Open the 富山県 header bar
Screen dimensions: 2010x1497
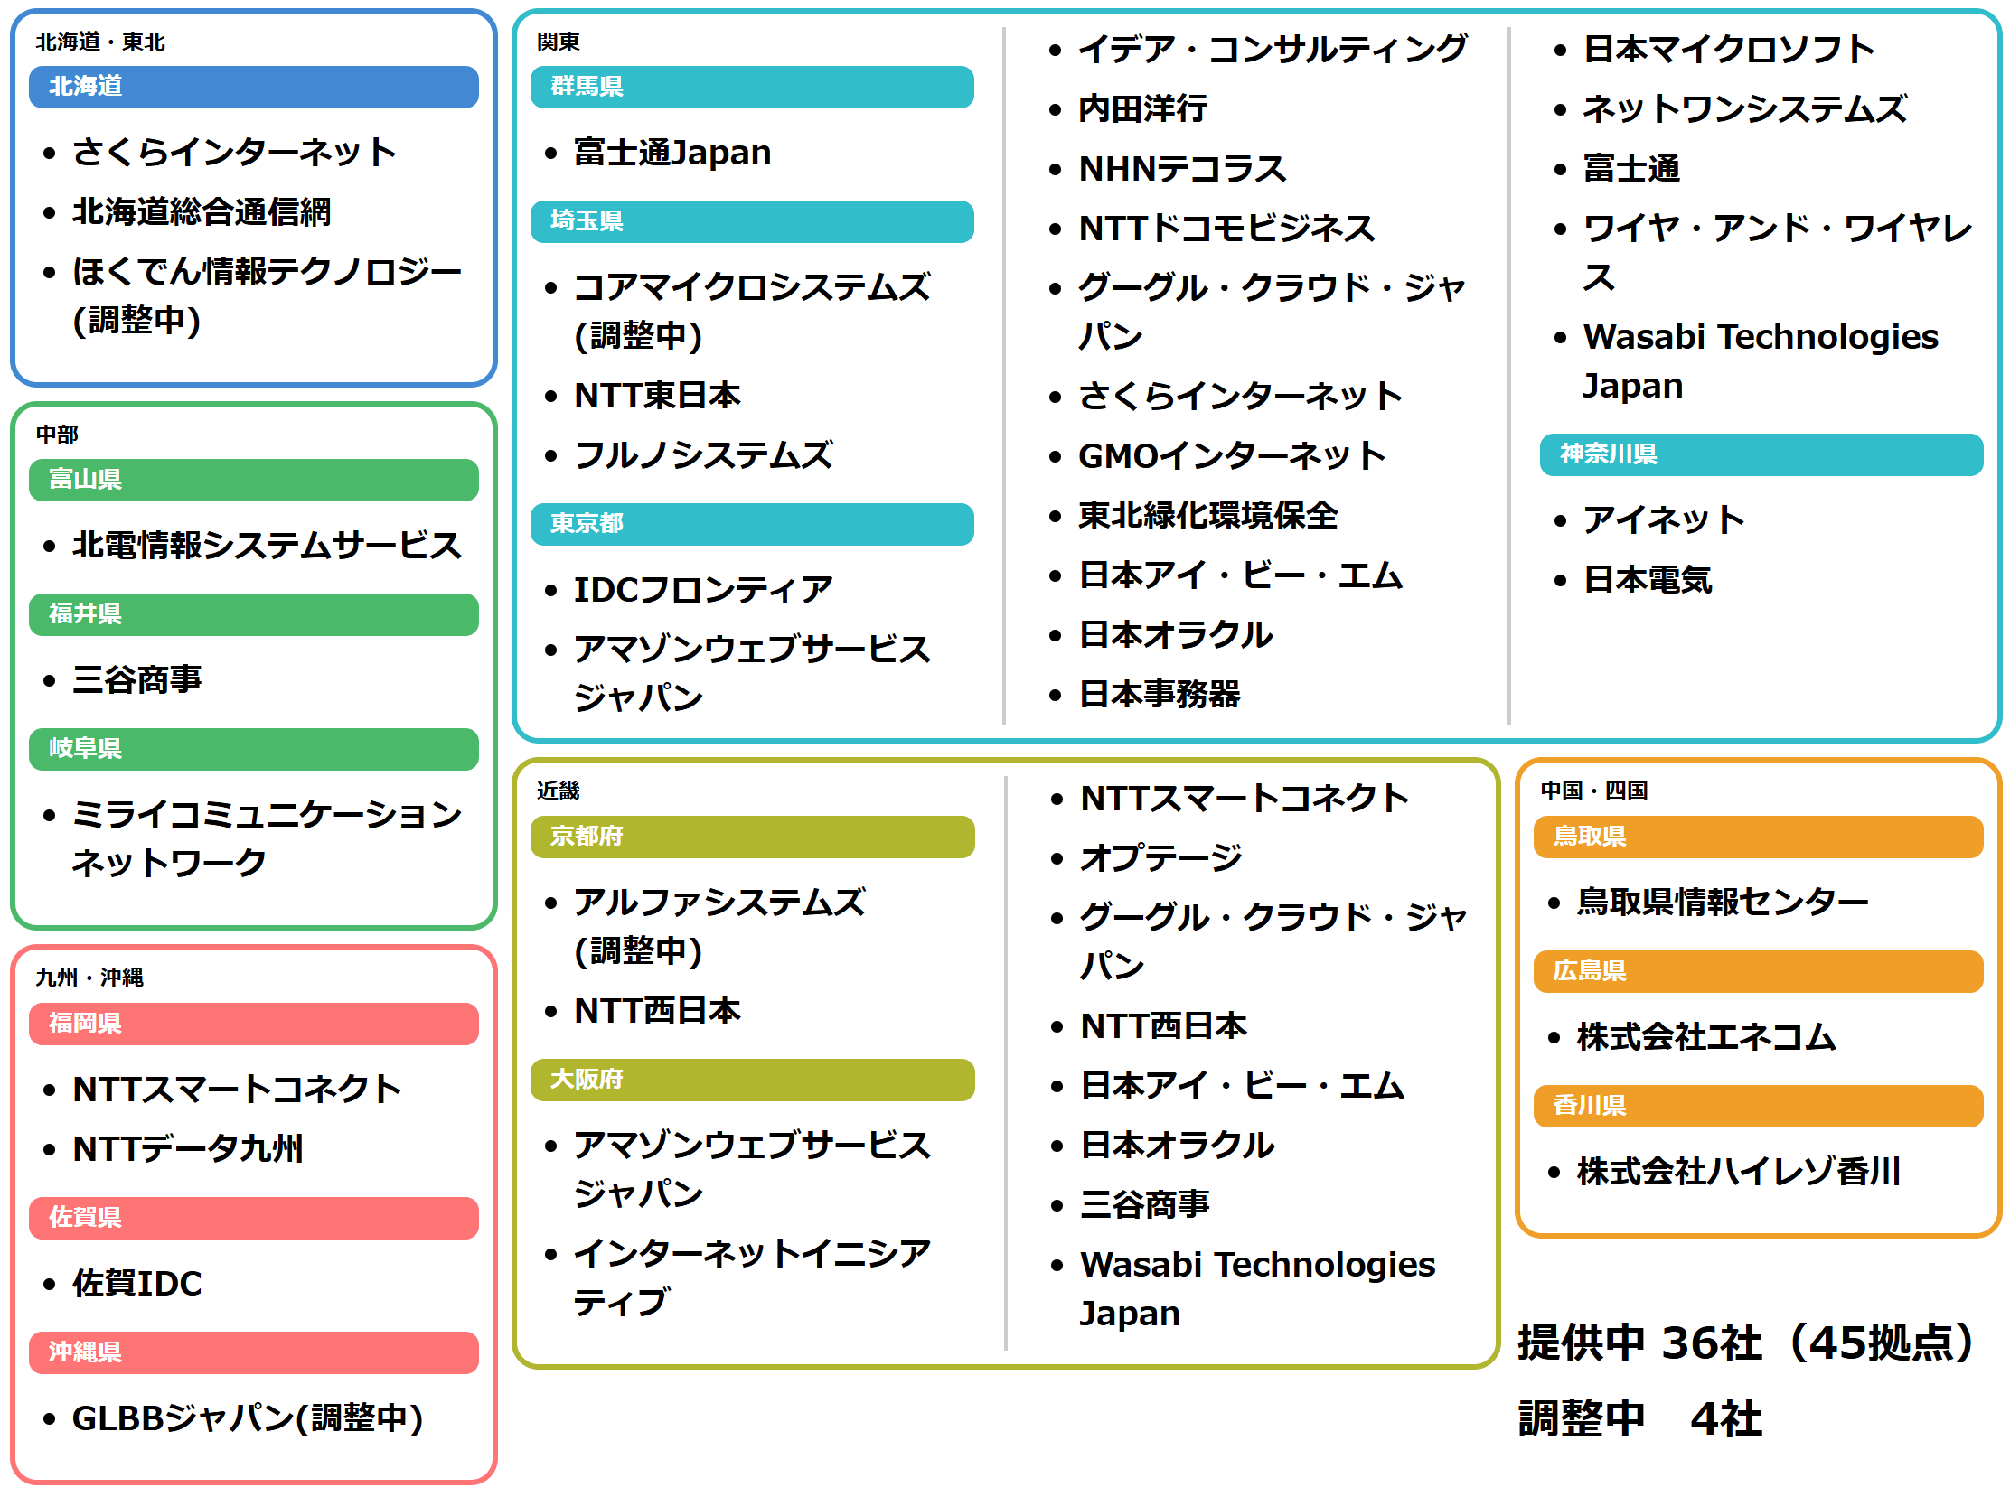point(253,480)
